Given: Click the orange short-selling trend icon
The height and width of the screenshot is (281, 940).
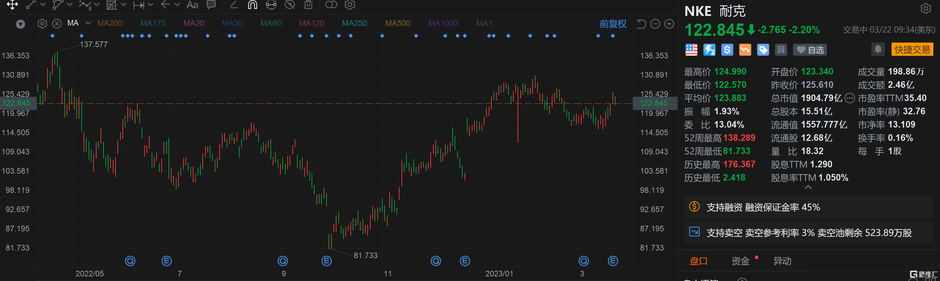Looking at the screenshot, I should pos(745,50).
